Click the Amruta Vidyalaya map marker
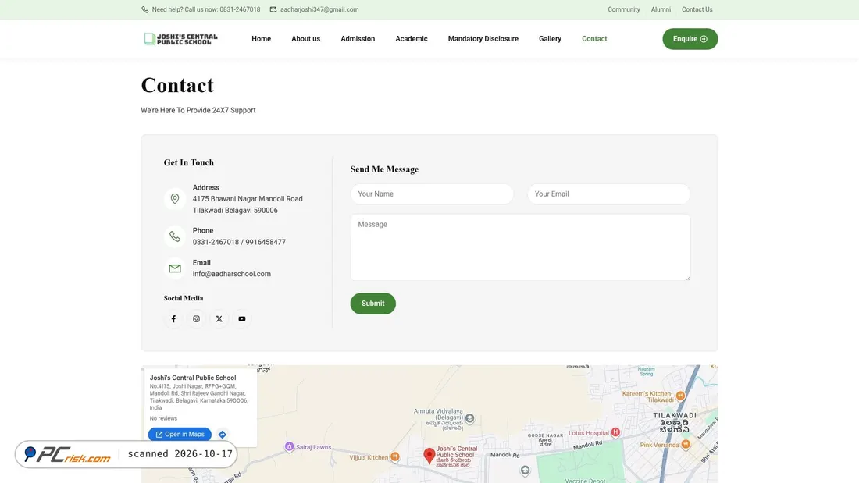The width and height of the screenshot is (859, 483). [x=469, y=419]
